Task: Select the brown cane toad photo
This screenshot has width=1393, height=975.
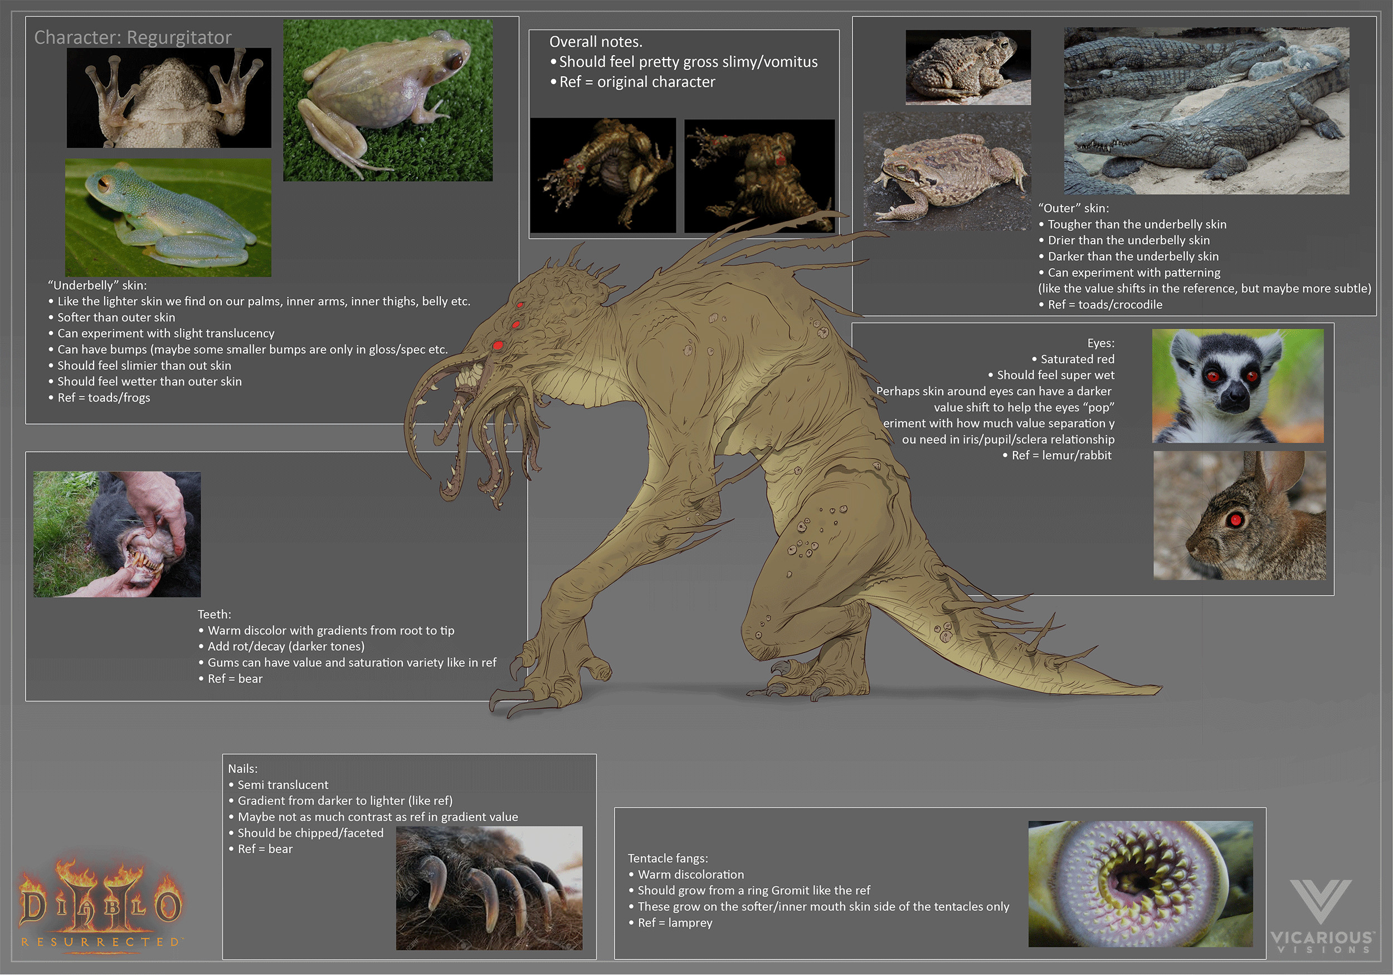Action: click(x=947, y=170)
